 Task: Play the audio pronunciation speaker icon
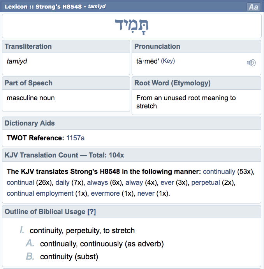[251, 63]
